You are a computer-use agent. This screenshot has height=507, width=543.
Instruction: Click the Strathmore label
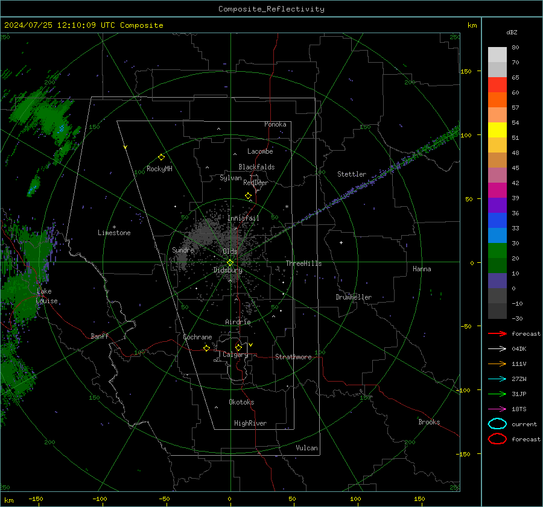pos(293,357)
